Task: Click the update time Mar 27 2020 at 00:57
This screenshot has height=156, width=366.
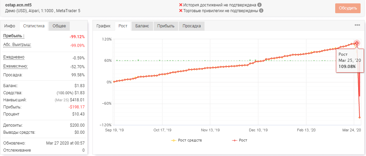Action: point(65,143)
